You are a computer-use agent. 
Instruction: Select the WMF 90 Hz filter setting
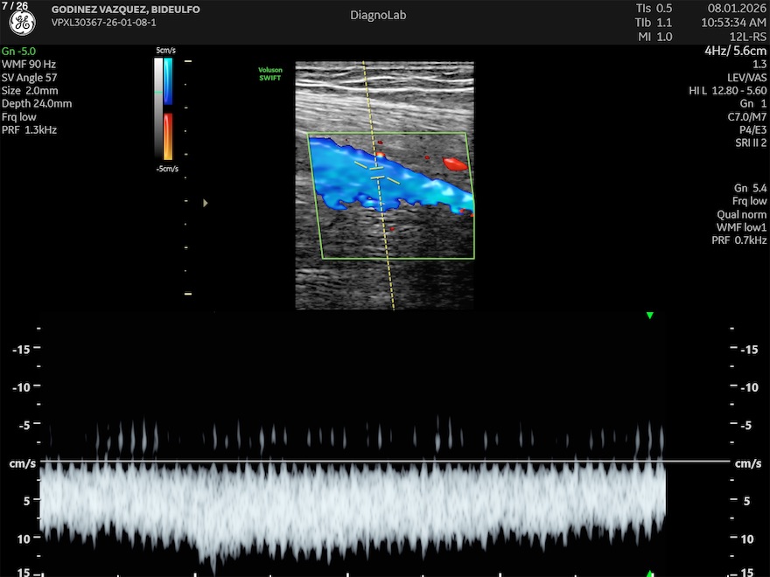click(29, 65)
